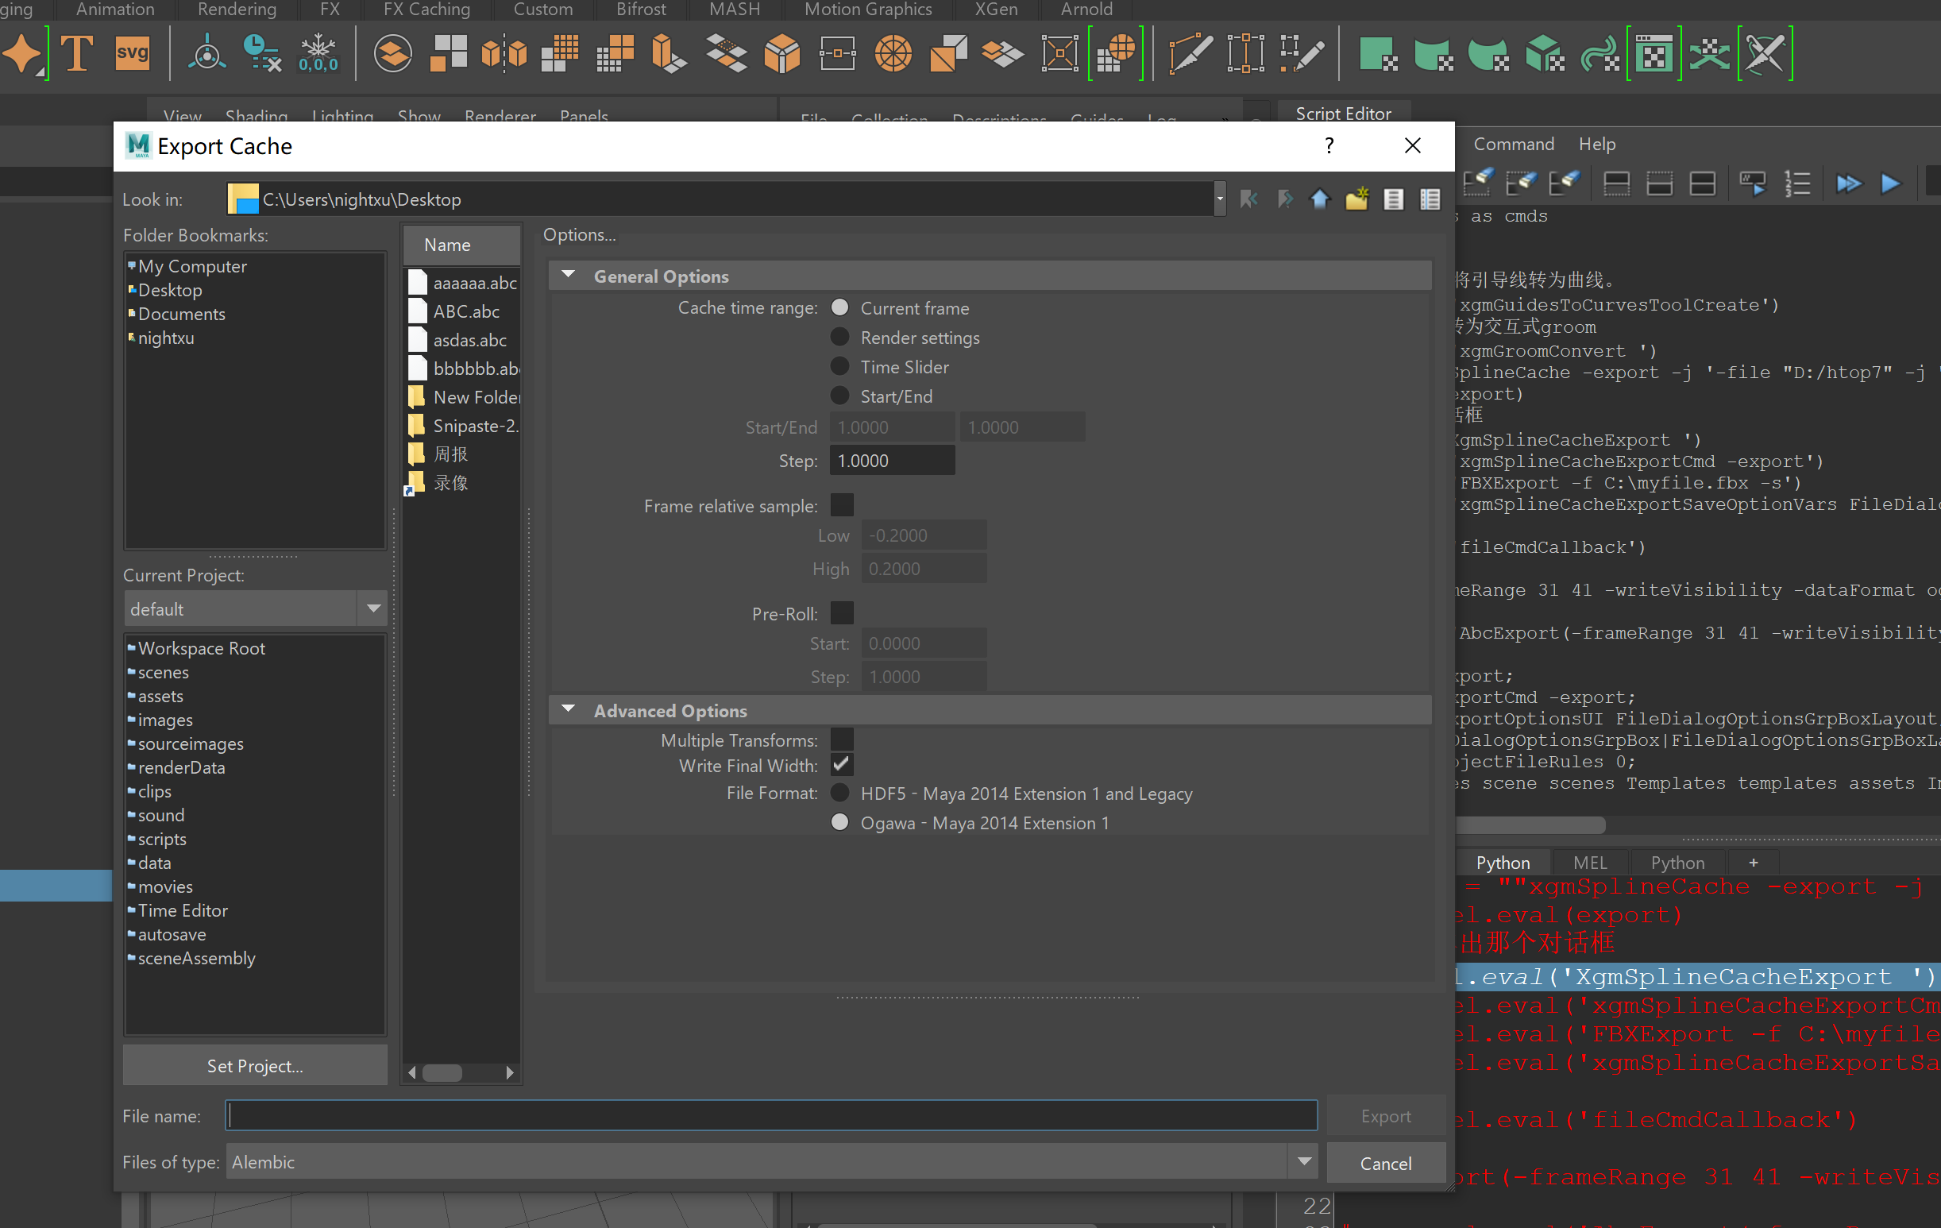Switch the file browser to details view

1430,199
